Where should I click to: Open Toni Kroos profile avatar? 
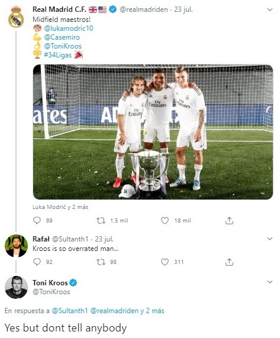[x=16, y=287]
